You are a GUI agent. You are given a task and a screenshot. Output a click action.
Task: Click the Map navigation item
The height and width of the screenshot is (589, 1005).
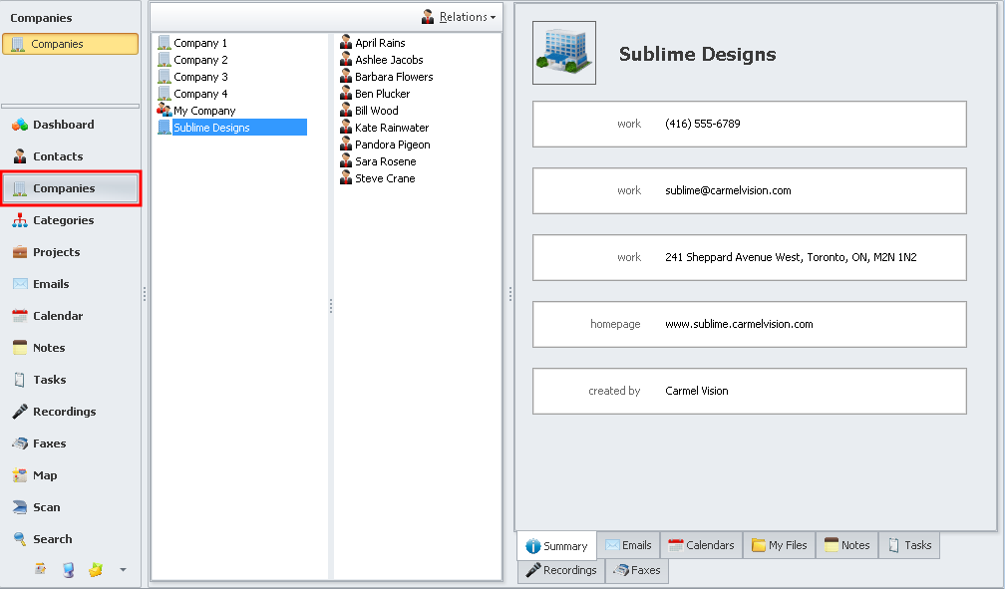pyautogui.click(x=44, y=475)
